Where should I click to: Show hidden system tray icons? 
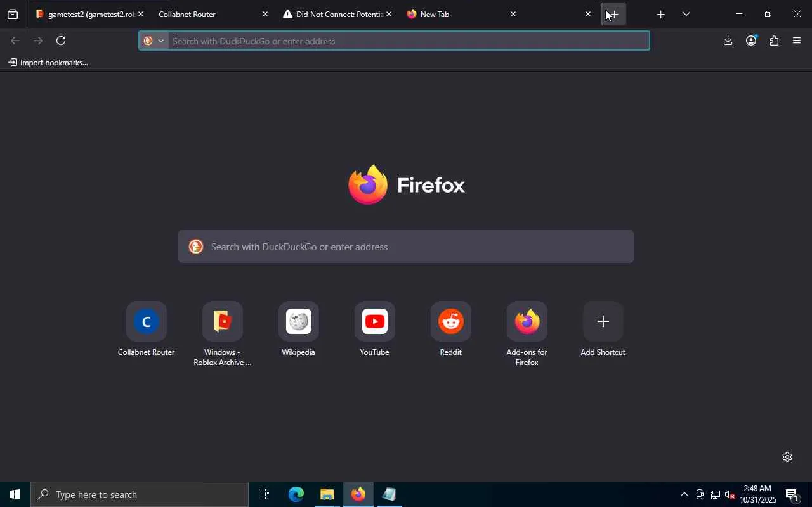click(684, 495)
